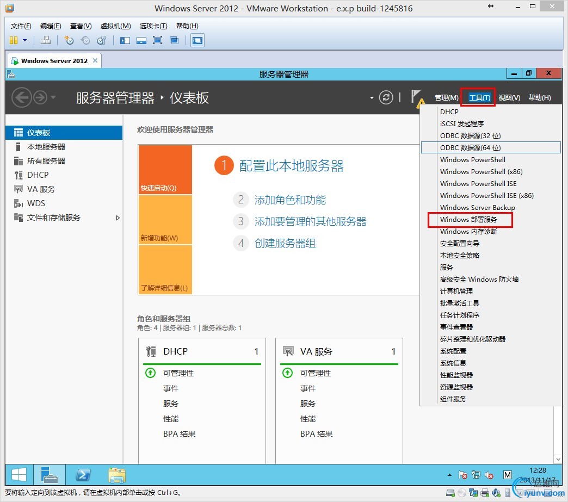Select 仪表板 in the sidebar
The image size is (568, 502).
pyautogui.click(x=64, y=133)
